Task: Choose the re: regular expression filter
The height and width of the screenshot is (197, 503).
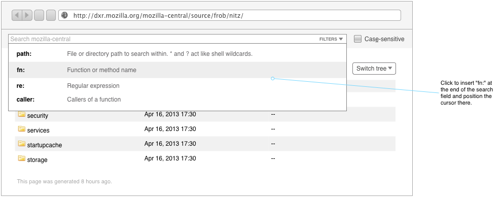Action: tap(177, 86)
